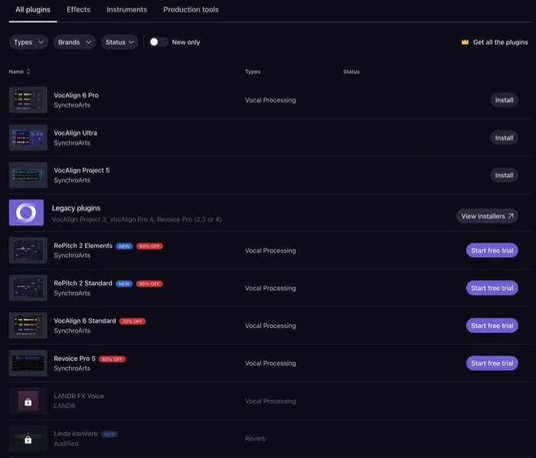Click the Types column header

(253, 71)
